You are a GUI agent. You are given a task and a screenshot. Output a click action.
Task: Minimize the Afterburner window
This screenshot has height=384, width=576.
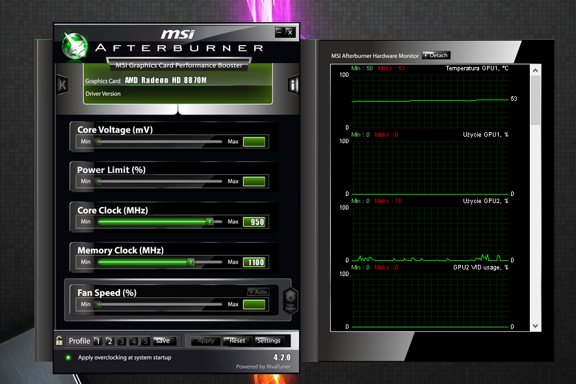click(x=279, y=32)
